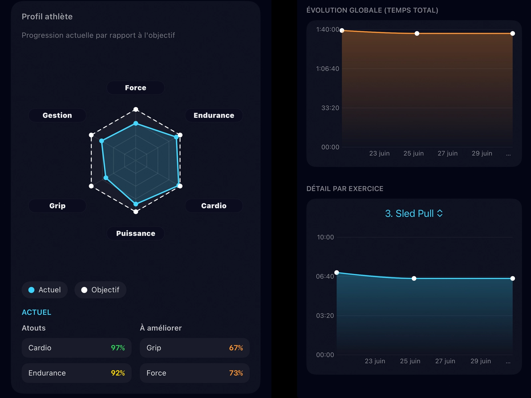Click the '10:00' axis label
The width and height of the screenshot is (531, 398).
click(x=325, y=237)
